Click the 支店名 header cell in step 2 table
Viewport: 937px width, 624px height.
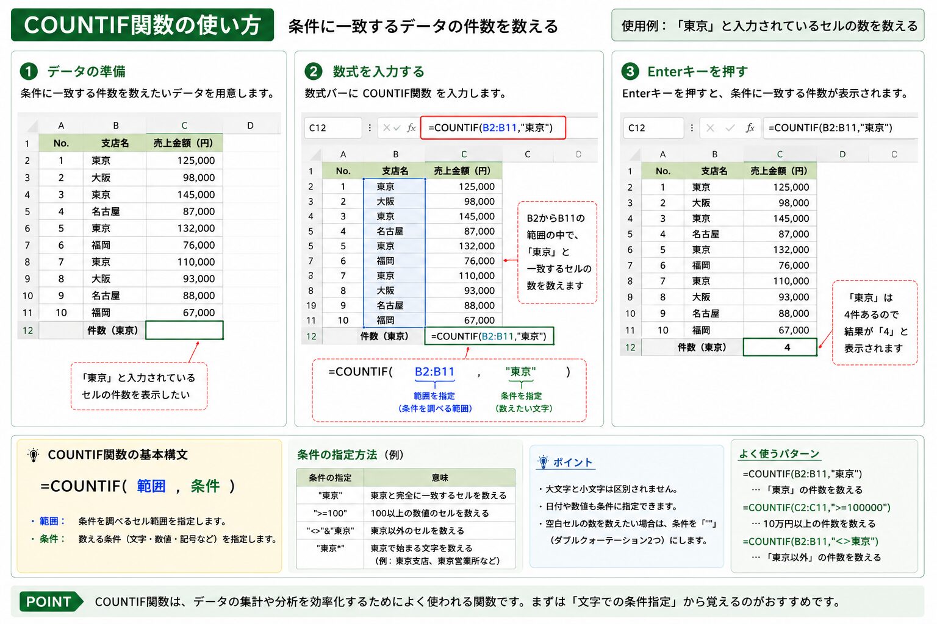[x=395, y=171]
